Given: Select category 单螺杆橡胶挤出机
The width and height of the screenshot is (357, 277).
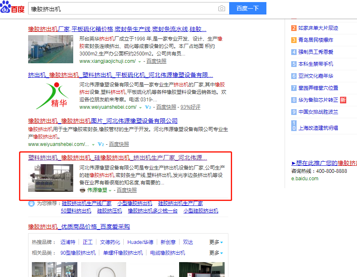Looking at the screenshot, I should pyautogui.click(x=123, y=253).
